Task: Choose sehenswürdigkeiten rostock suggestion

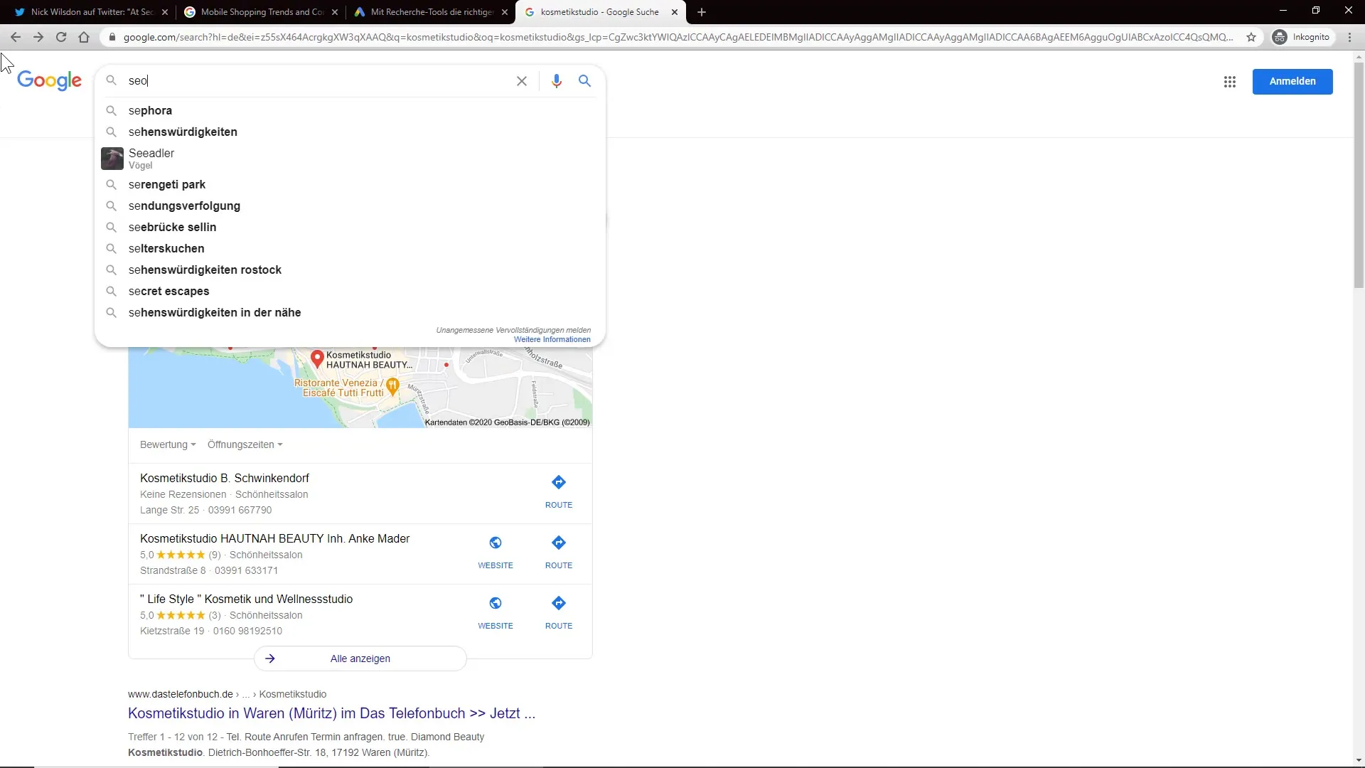Action: coord(350,270)
